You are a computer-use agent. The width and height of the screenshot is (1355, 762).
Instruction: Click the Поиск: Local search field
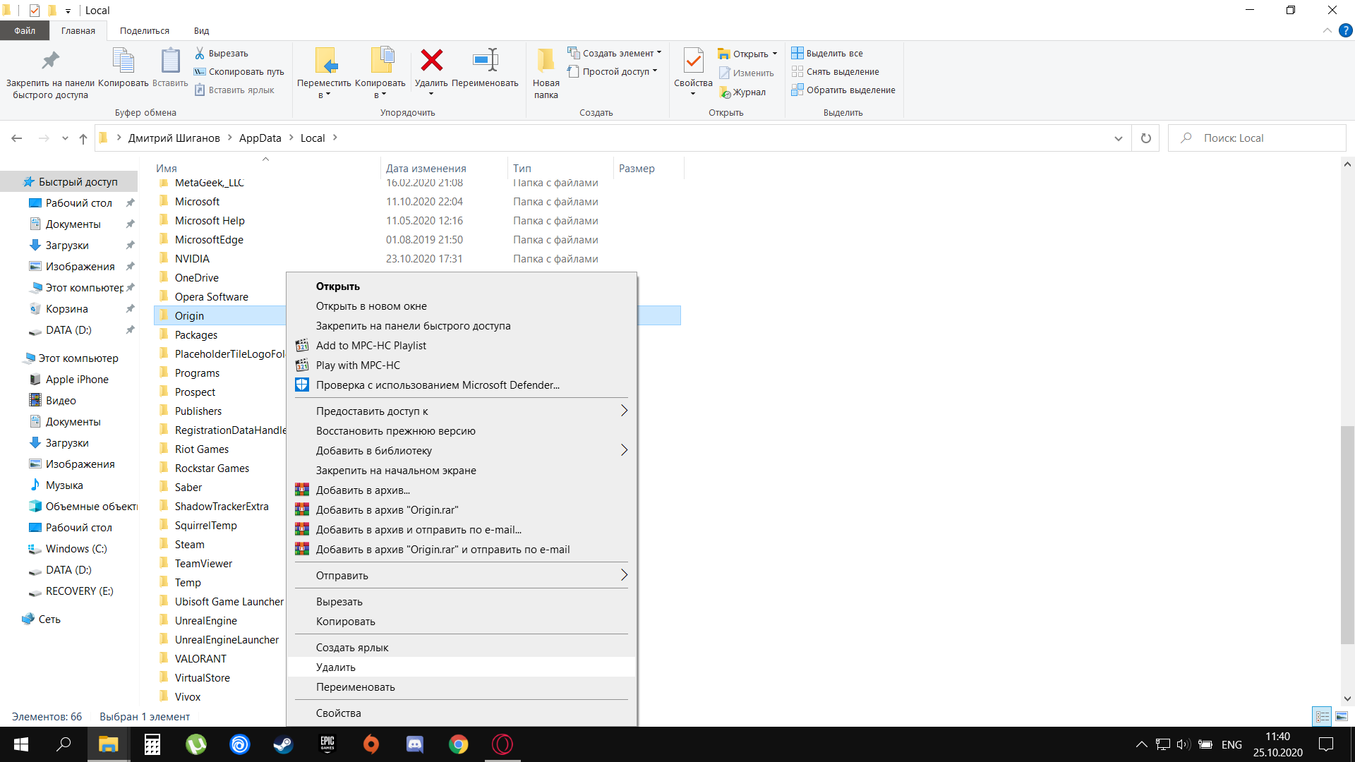pyautogui.click(x=1257, y=138)
